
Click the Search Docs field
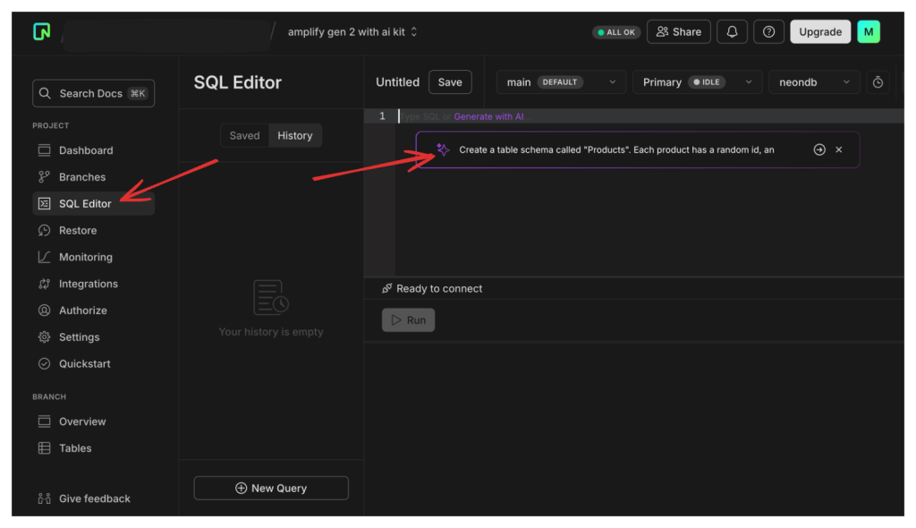point(93,93)
